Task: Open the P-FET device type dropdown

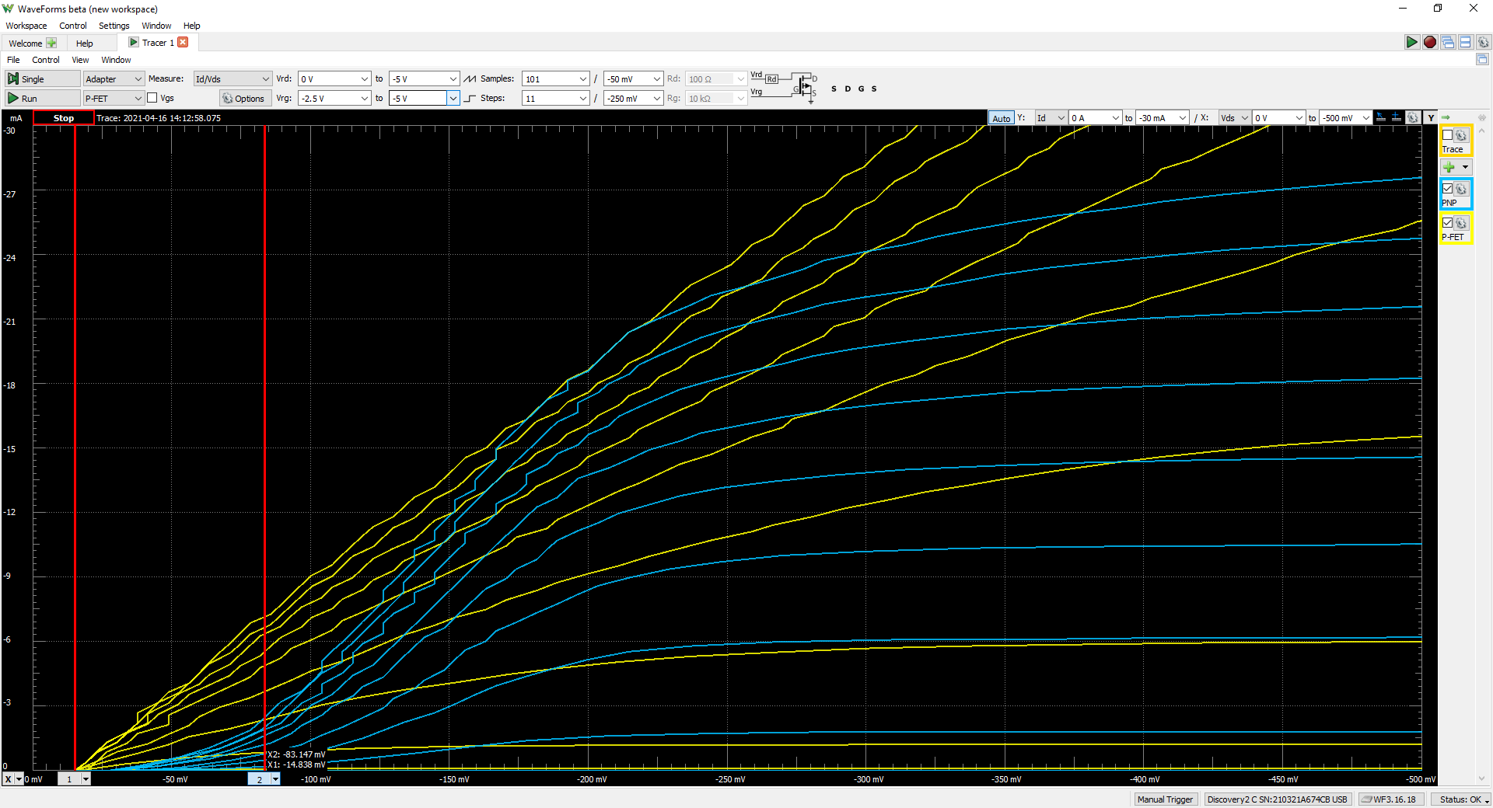Action: point(114,98)
